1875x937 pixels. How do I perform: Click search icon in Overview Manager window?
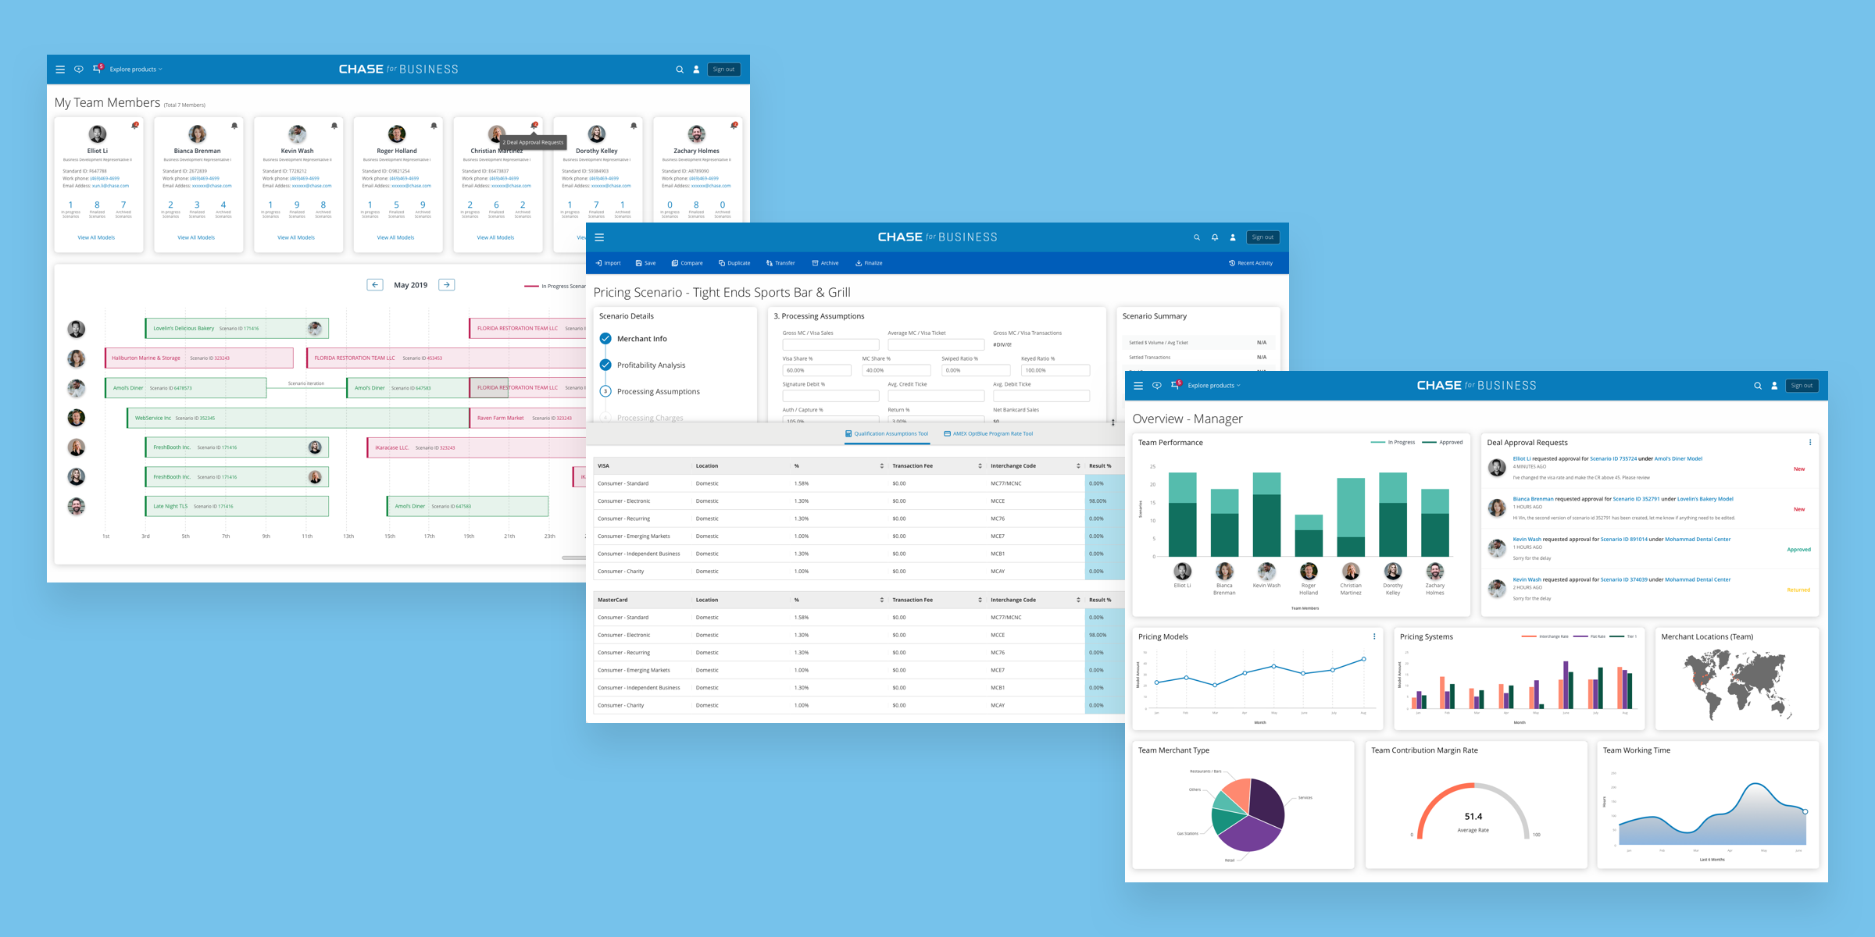coord(1758,386)
